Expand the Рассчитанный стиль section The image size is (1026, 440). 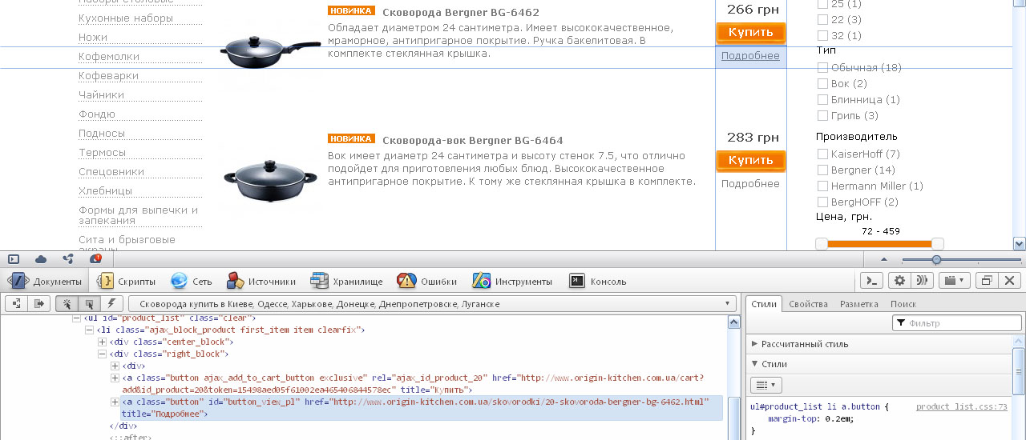pos(879,344)
